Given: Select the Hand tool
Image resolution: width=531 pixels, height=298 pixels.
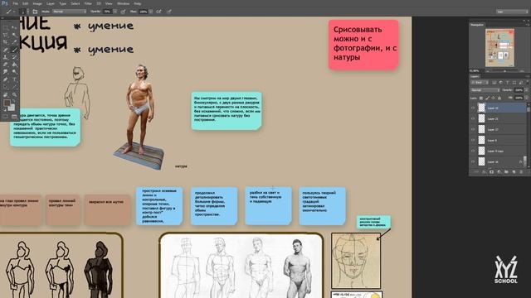Looking at the screenshot, I should pyautogui.click(x=6, y=94).
